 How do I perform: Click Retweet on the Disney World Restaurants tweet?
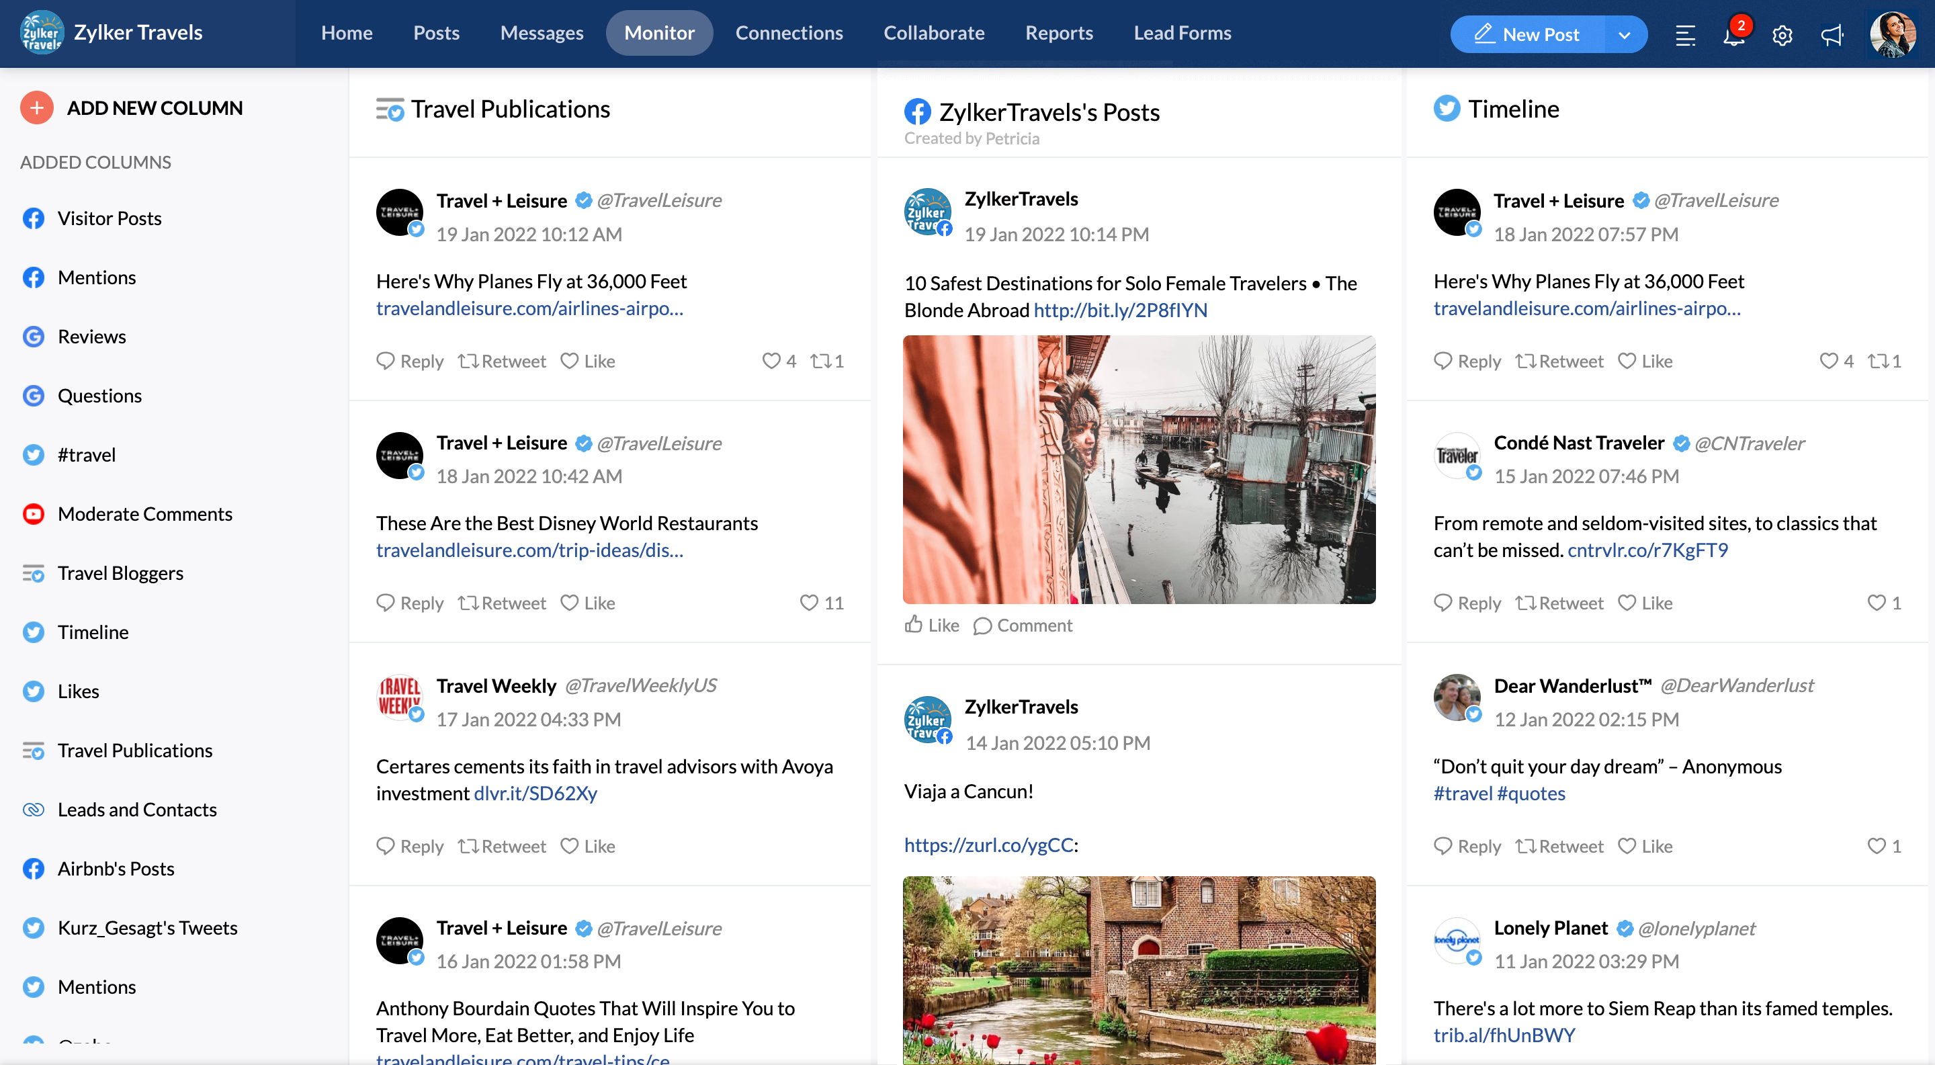pos(502,603)
